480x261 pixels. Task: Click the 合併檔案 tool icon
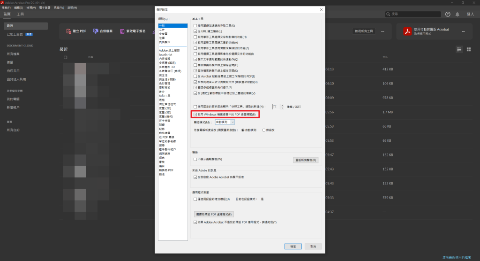point(96,31)
